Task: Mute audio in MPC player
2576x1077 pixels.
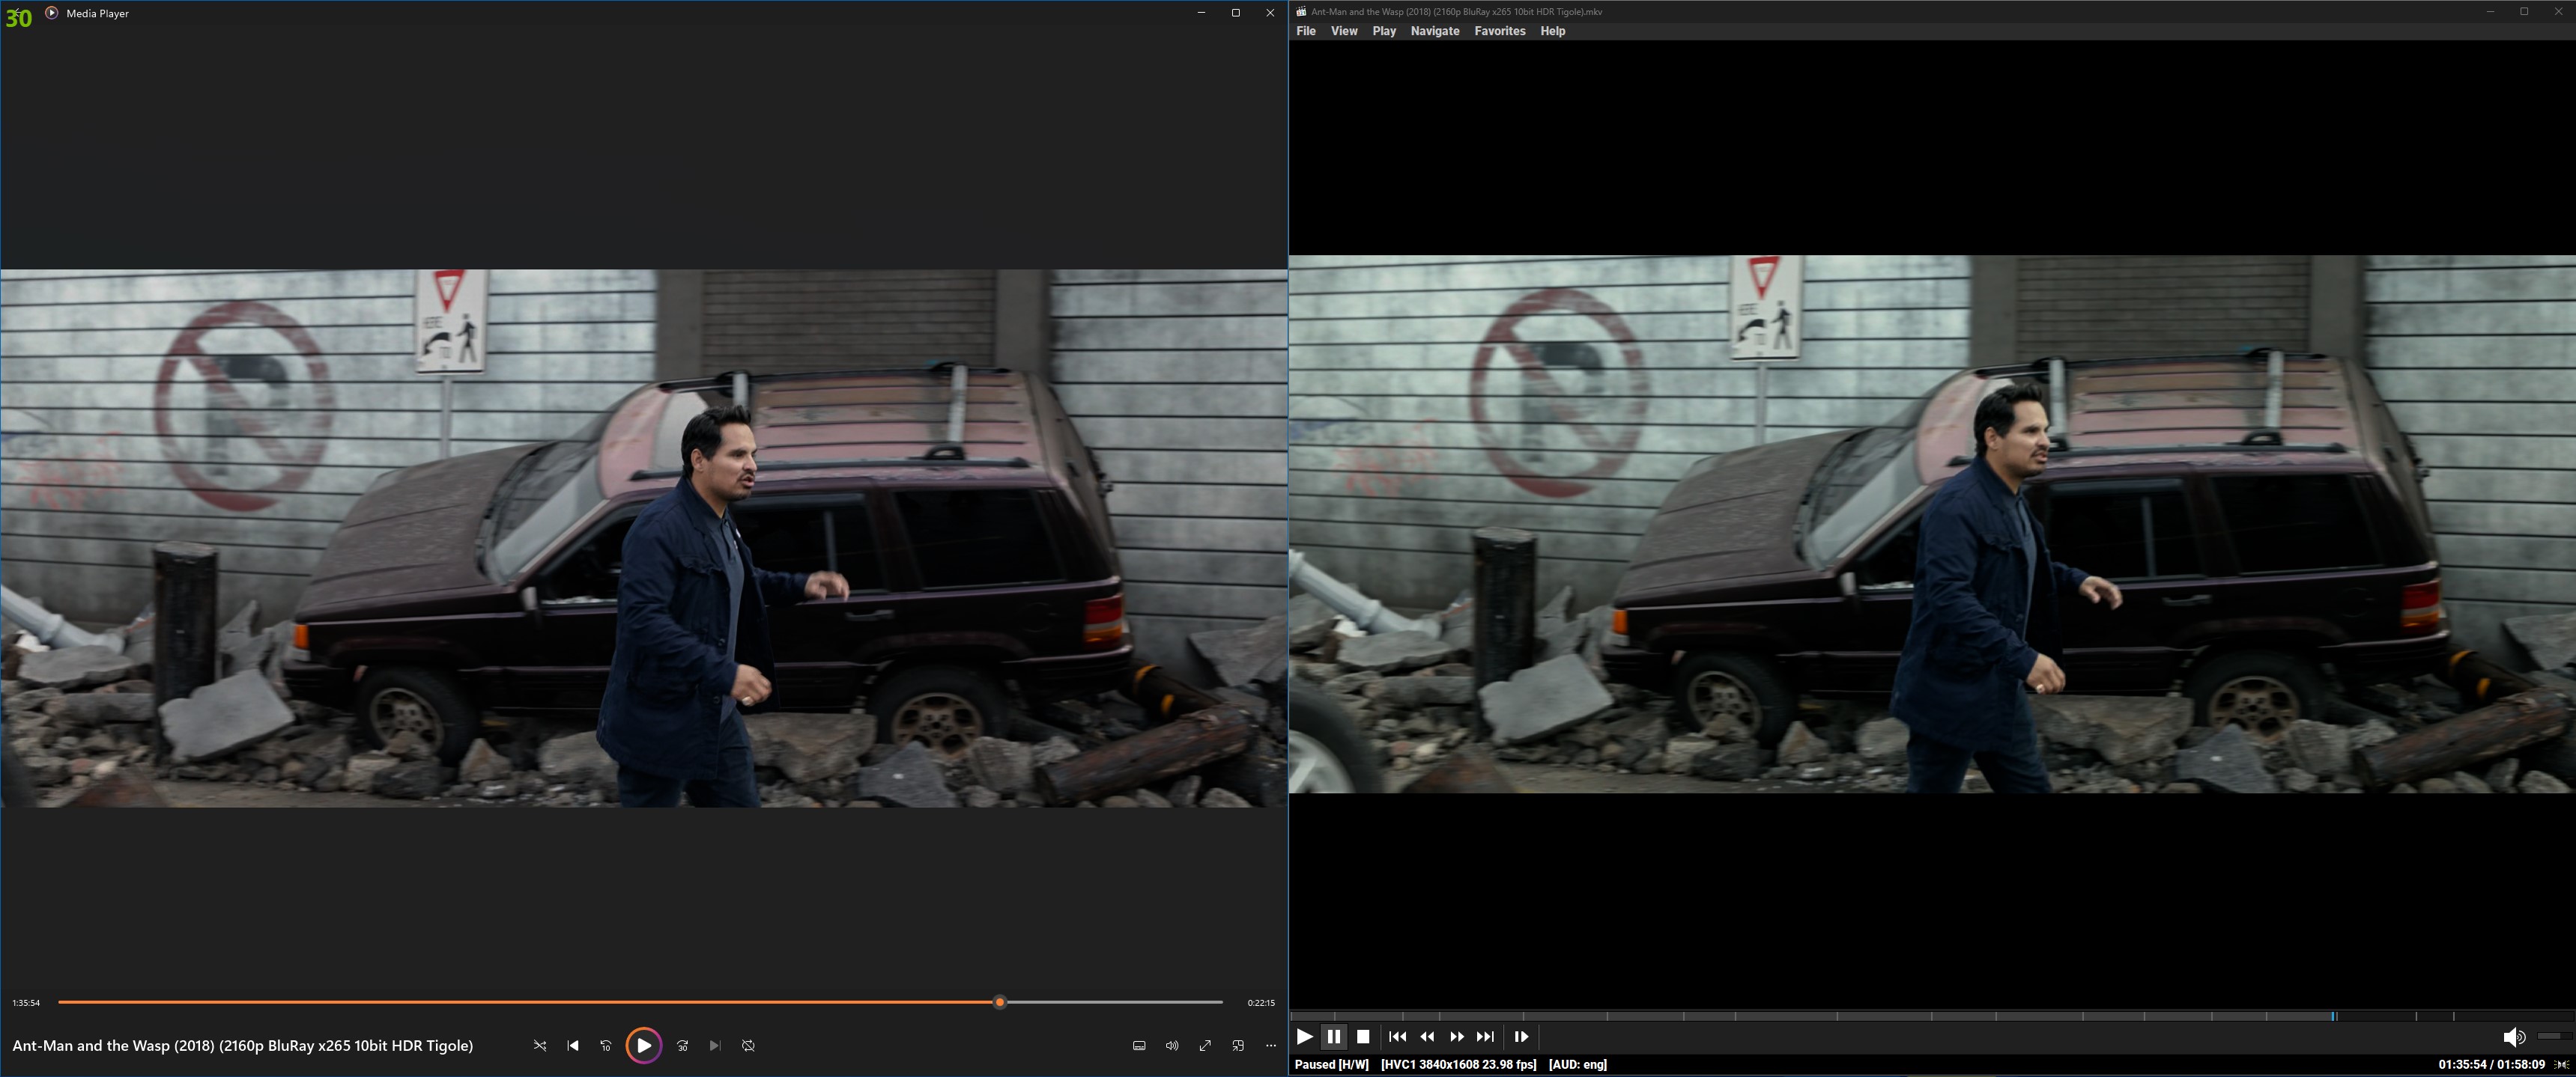Action: [2514, 1036]
